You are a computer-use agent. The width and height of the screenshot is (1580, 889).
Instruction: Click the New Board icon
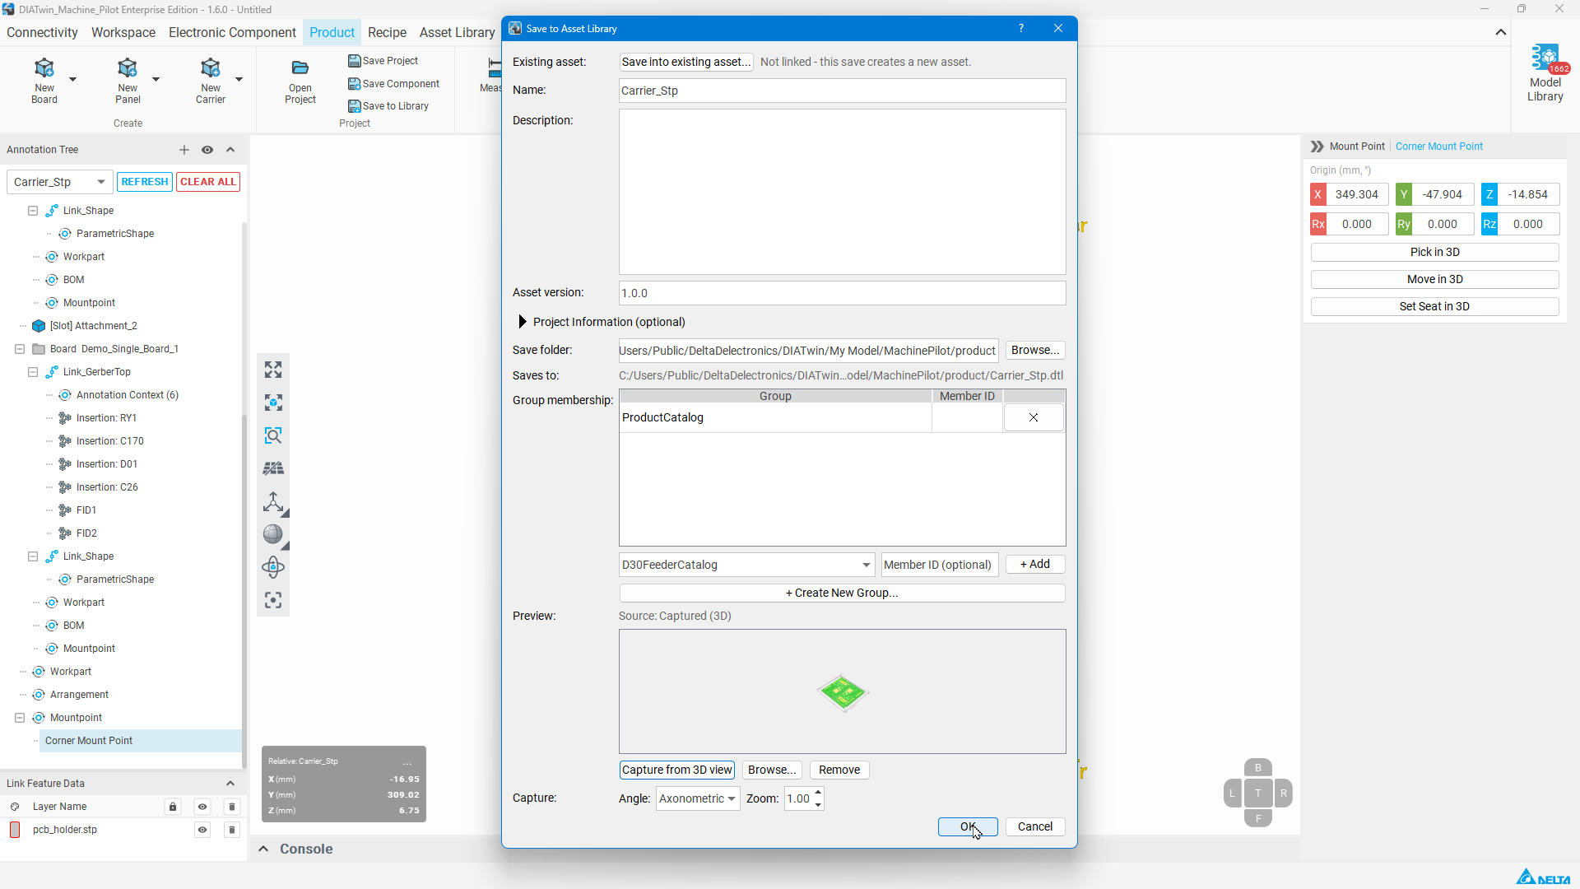[44, 68]
